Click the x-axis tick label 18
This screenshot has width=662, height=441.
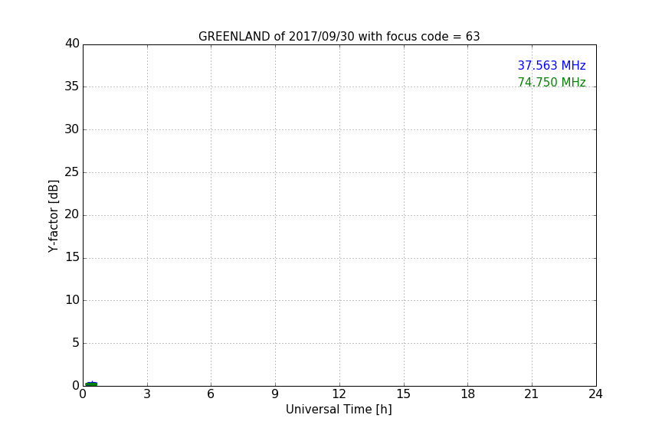click(x=468, y=394)
